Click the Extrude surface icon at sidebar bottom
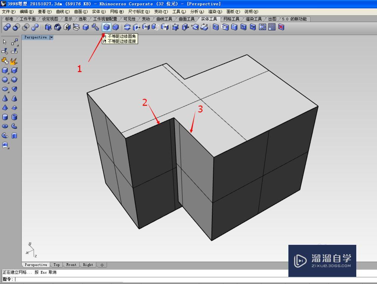Viewport: 377px width, 284px height. pos(5,145)
